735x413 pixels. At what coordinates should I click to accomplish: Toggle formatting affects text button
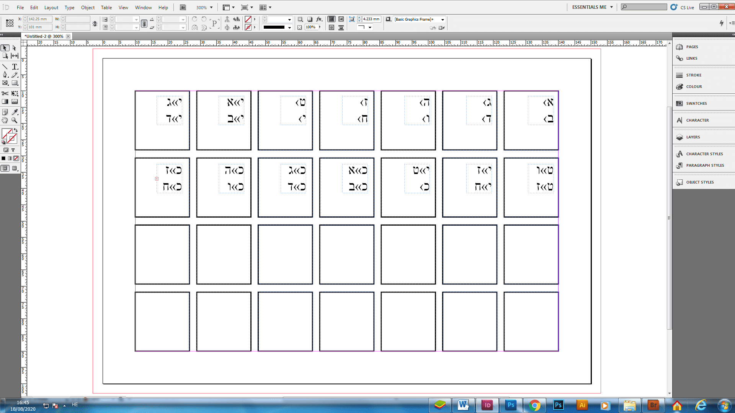pyautogui.click(x=13, y=150)
